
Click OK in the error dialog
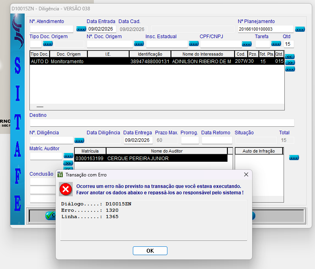pyautogui.click(x=150, y=251)
